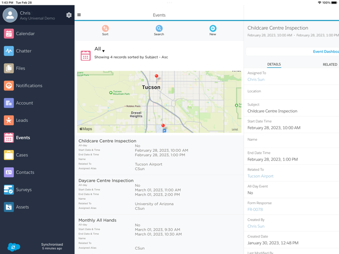Open the Contacts card icon
Viewport: 339px width, 254px height.
(9, 172)
